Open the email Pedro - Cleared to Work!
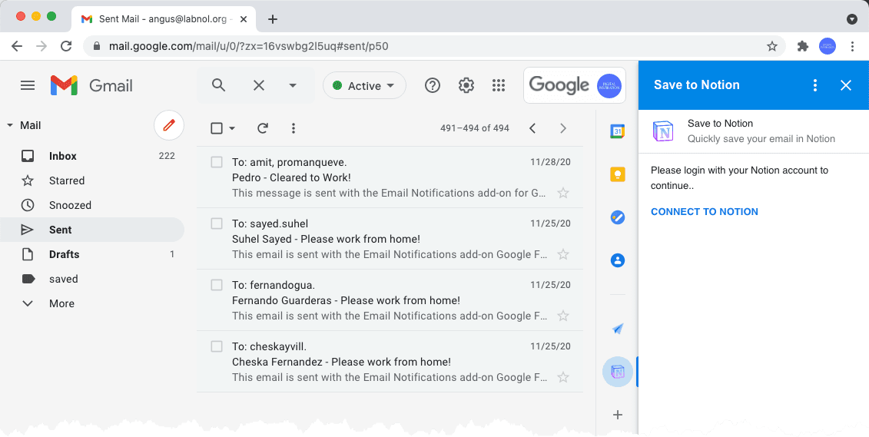 (x=390, y=177)
